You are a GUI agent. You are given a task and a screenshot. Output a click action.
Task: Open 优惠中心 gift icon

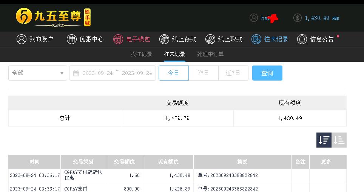[71, 39]
